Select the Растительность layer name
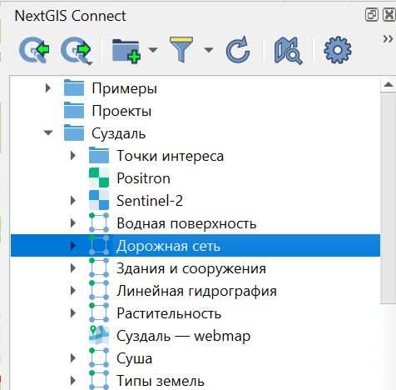This screenshot has width=396, height=390. point(169,313)
